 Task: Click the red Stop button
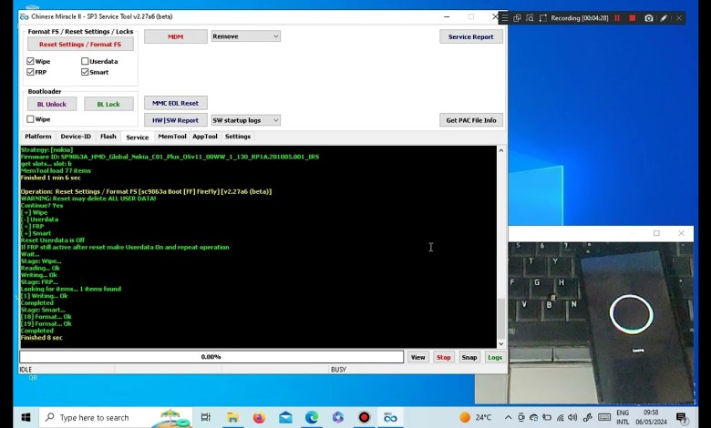coord(444,357)
